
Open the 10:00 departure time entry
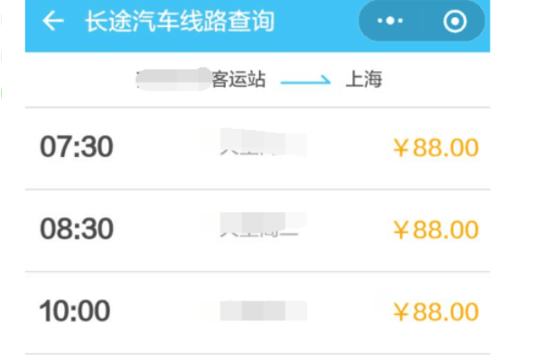pyautogui.click(x=75, y=311)
